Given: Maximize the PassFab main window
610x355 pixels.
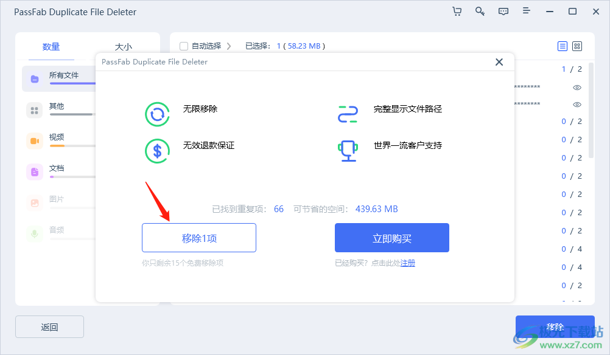Looking at the screenshot, I should click(x=572, y=12).
